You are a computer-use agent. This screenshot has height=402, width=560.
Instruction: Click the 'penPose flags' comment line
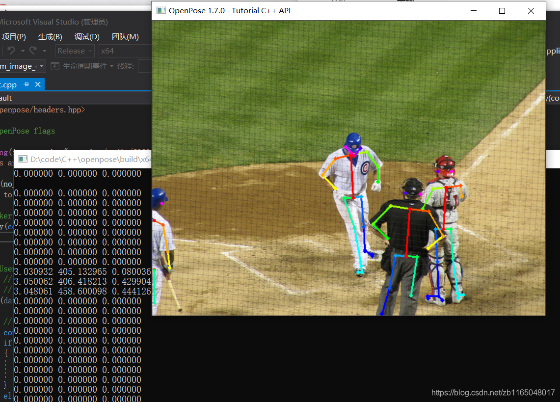click(x=27, y=131)
